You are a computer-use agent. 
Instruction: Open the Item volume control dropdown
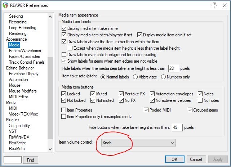[138, 143]
